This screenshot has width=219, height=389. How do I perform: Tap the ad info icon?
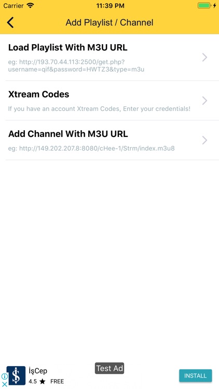click(x=4, y=377)
